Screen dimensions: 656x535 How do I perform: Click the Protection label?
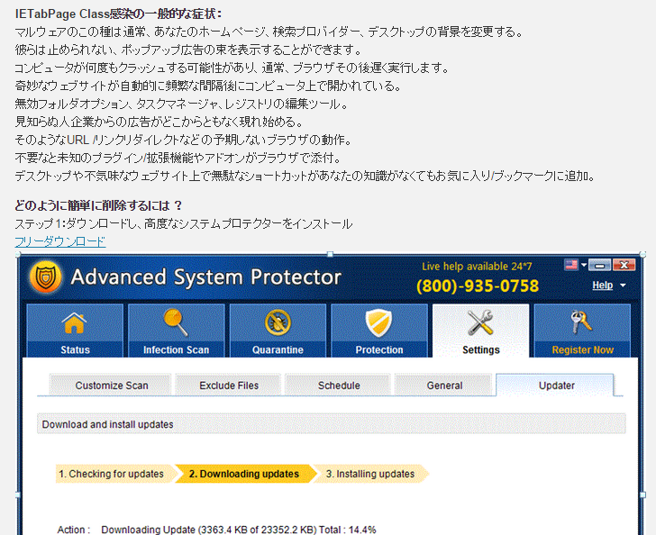tap(379, 349)
